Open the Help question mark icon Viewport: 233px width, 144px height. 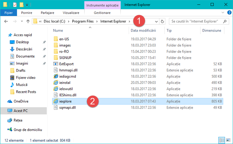pos(229,13)
